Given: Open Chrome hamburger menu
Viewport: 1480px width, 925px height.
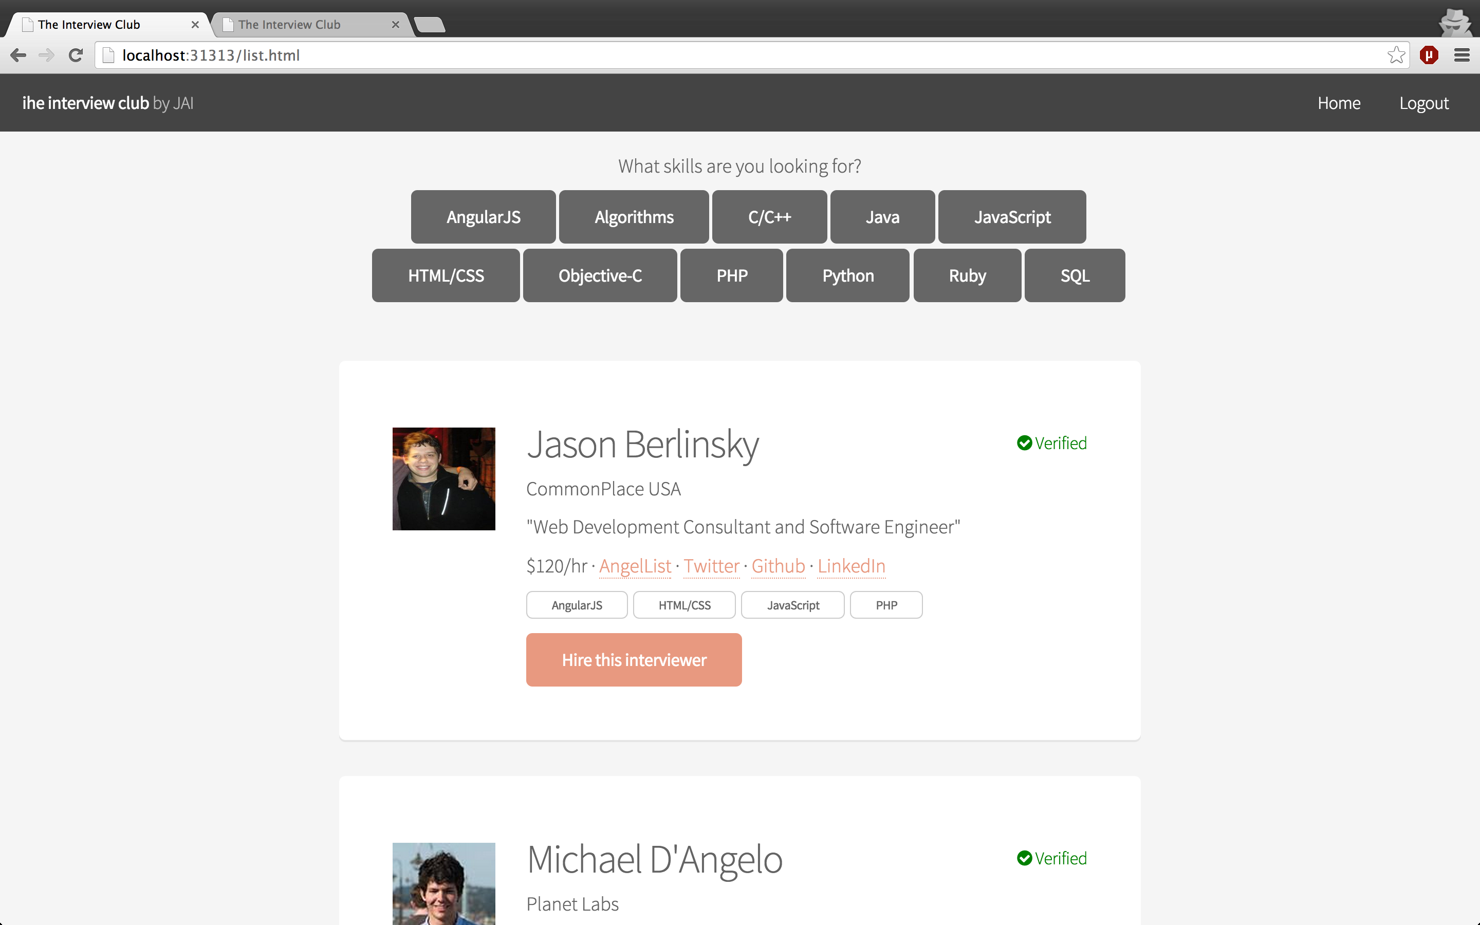Looking at the screenshot, I should pos(1461,55).
